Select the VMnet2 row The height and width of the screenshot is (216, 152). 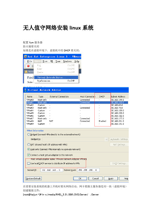77,105
